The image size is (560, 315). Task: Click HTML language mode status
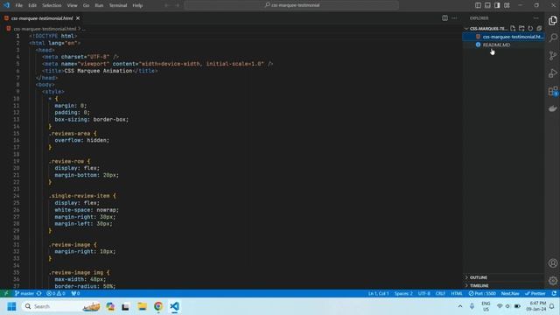[457, 294]
